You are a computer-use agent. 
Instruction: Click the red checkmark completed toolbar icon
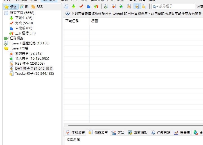point(81,6)
